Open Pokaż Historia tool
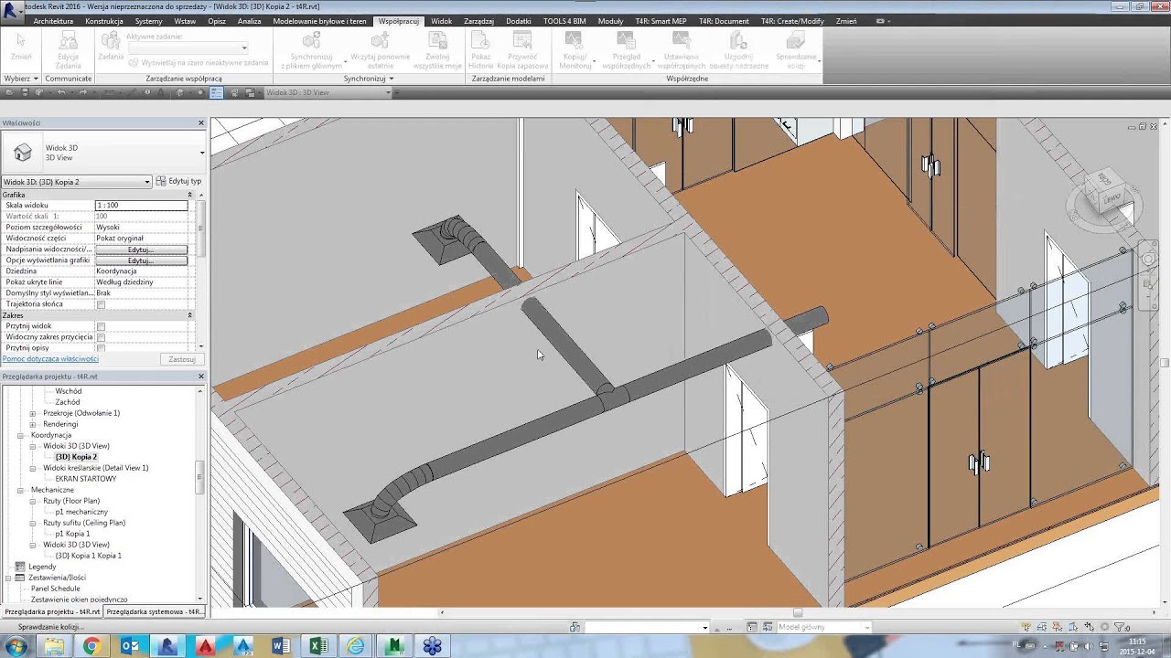The height and width of the screenshot is (658, 1171). (480, 48)
